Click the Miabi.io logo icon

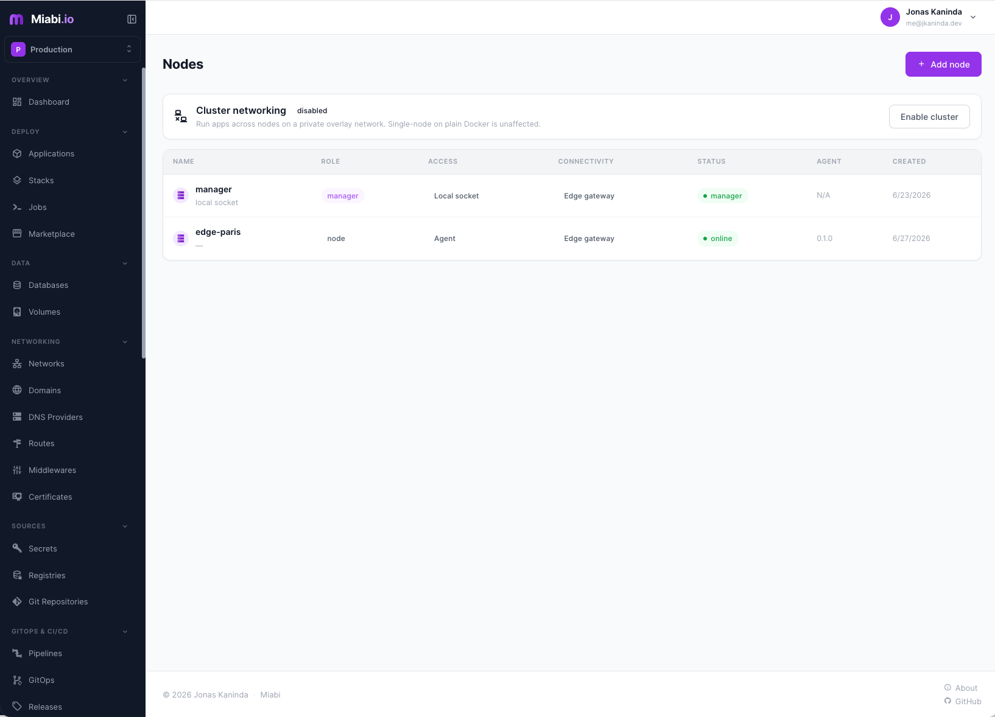point(16,19)
